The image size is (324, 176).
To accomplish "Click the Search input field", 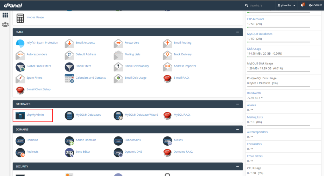I will 259,5.
